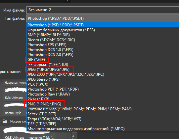Select the Ластик Kyle brush preview
Screen dimensions: 179x139
(15, 105)
